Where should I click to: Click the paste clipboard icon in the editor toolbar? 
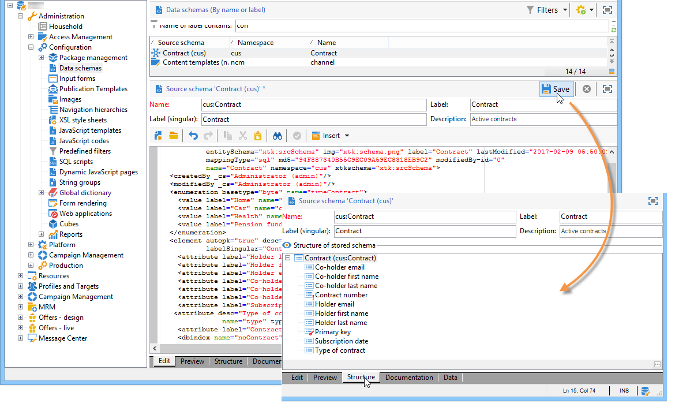click(258, 136)
